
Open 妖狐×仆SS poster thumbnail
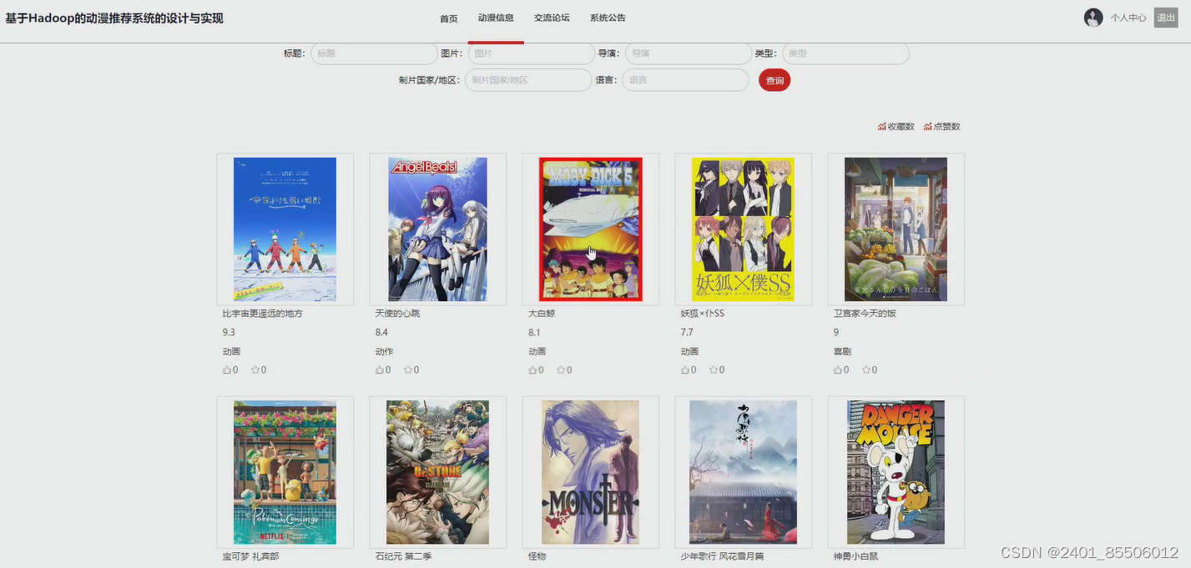(743, 229)
